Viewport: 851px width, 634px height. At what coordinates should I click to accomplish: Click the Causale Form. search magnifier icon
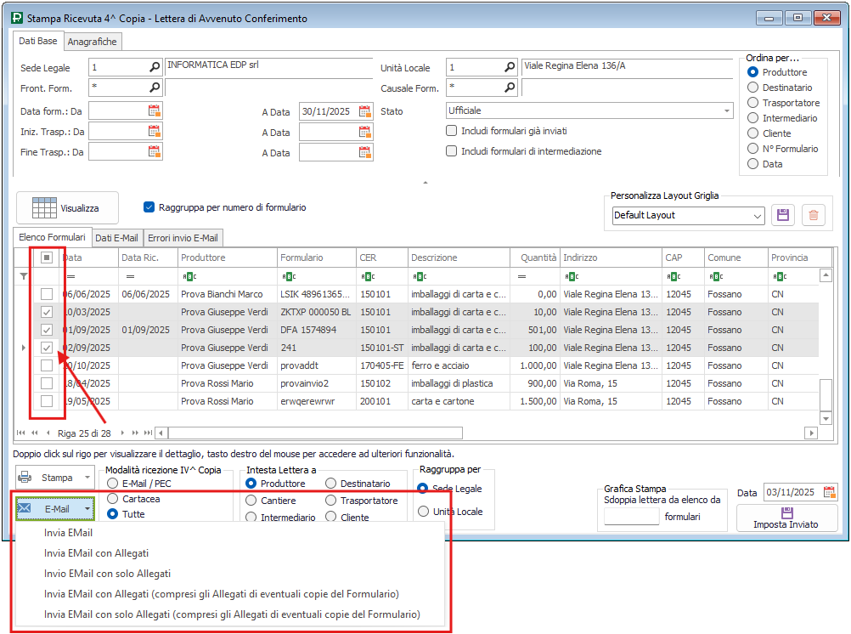[x=510, y=88]
